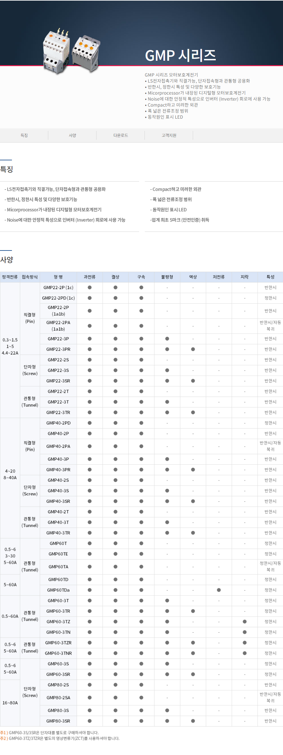Viewport: 283px width, 755px height.
Task: Click the 형명 column header
Action: click(58, 277)
